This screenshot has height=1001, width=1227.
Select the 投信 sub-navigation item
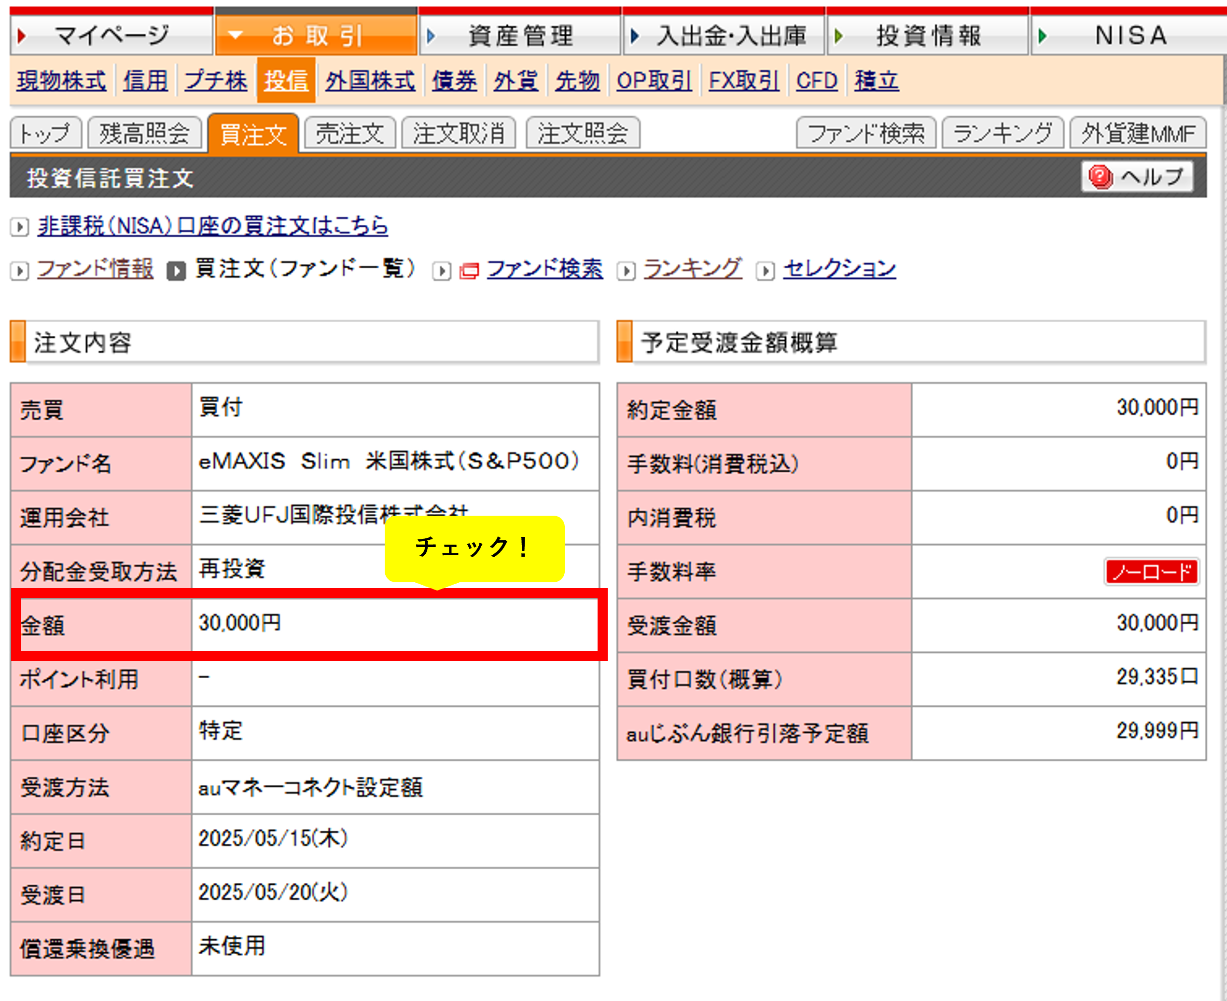[x=286, y=81]
